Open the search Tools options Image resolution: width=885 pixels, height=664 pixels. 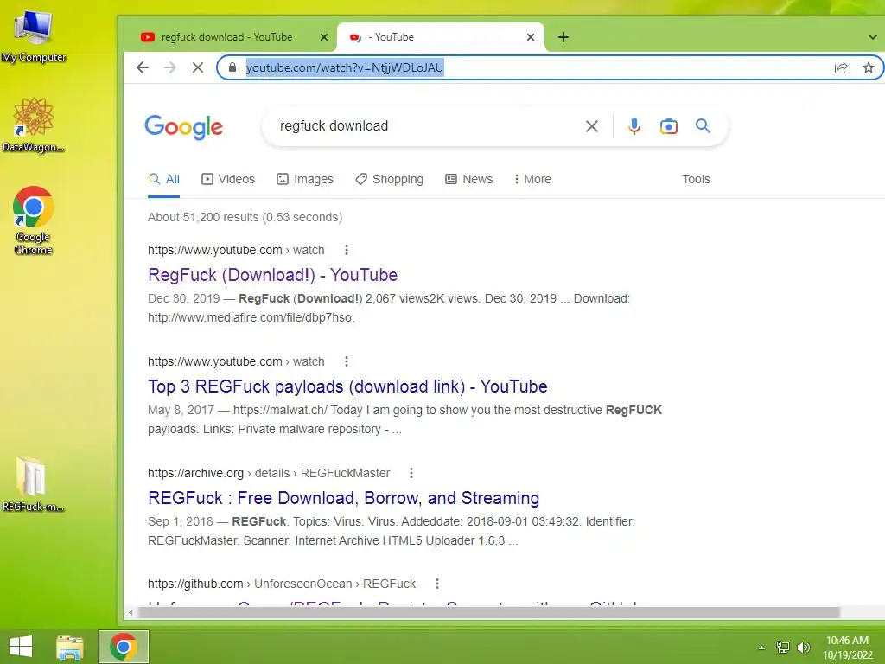pyautogui.click(x=696, y=180)
